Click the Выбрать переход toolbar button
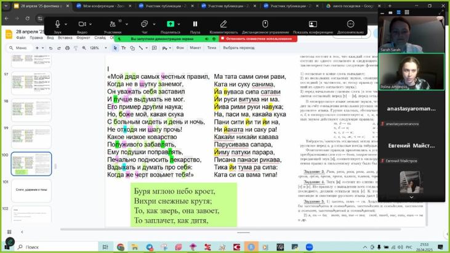450x253 pixels. click(238, 47)
